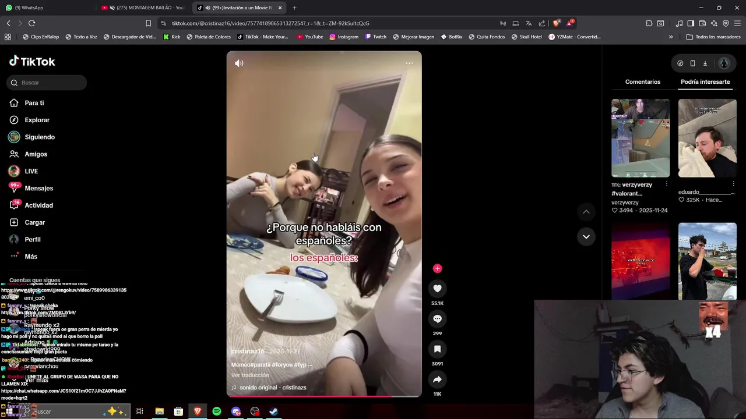Go to the previous video with up chevron
The width and height of the screenshot is (746, 419).
586,212
